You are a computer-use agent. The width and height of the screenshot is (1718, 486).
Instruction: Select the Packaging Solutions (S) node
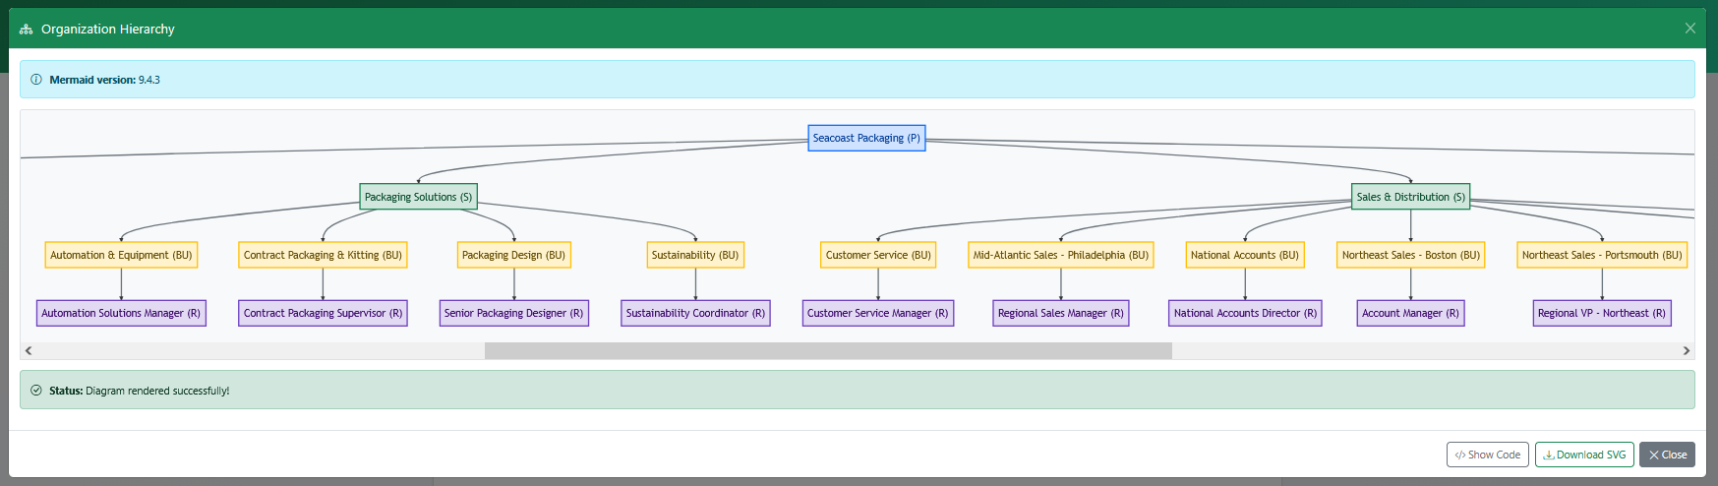(x=418, y=197)
